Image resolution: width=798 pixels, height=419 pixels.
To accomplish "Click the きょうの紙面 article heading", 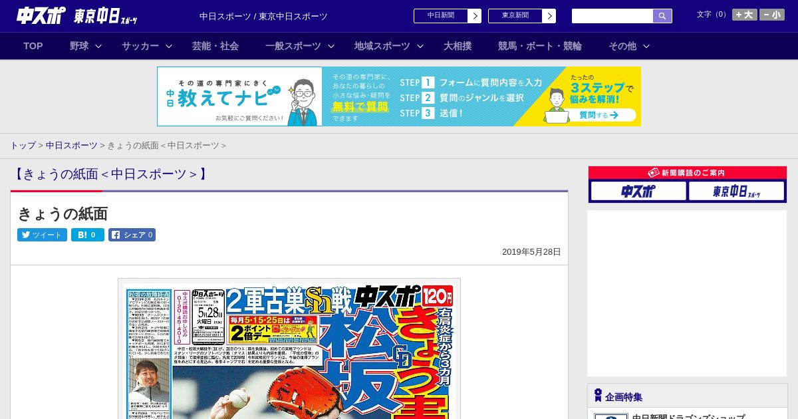I will (x=63, y=213).
